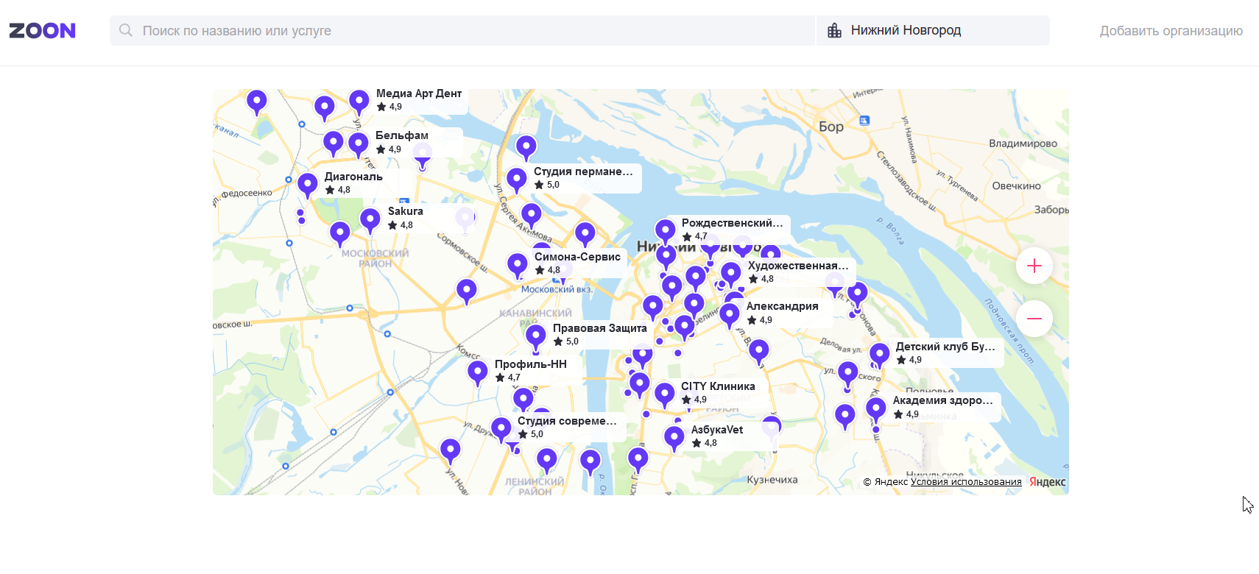Click the Бор town label on map
1259x574 pixels.
coord(831,127)
